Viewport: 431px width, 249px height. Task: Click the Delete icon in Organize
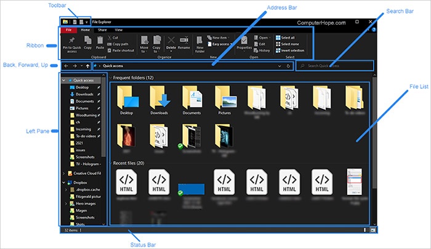click(x=171, y=41)
